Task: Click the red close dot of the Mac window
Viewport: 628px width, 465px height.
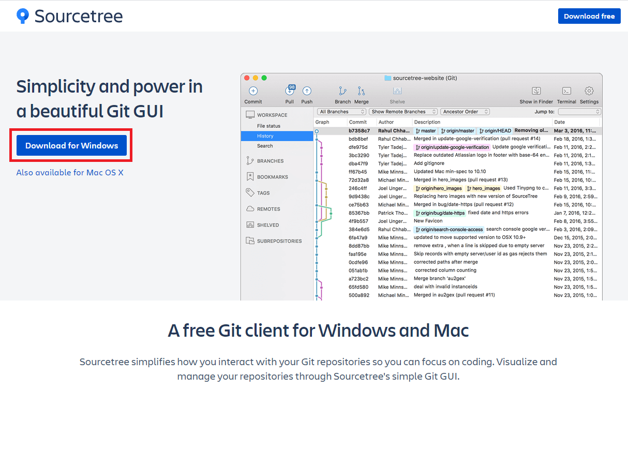Action: coord(247,78)
